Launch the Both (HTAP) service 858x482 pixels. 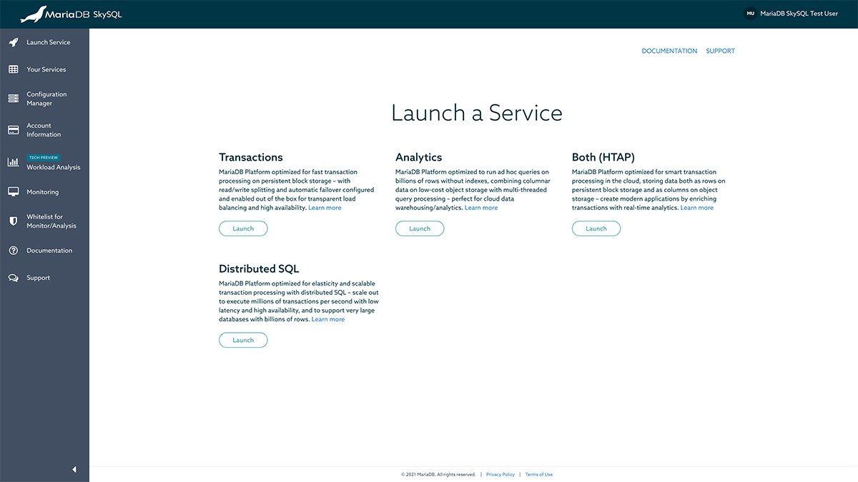(x=596, y=229)
